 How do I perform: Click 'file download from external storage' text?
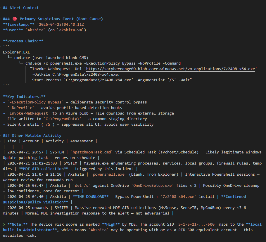click(x=134, y=113)
